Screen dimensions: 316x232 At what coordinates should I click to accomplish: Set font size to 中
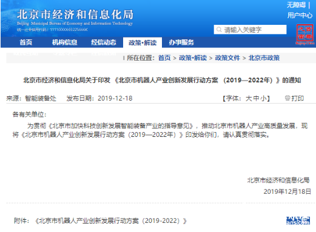256,98
